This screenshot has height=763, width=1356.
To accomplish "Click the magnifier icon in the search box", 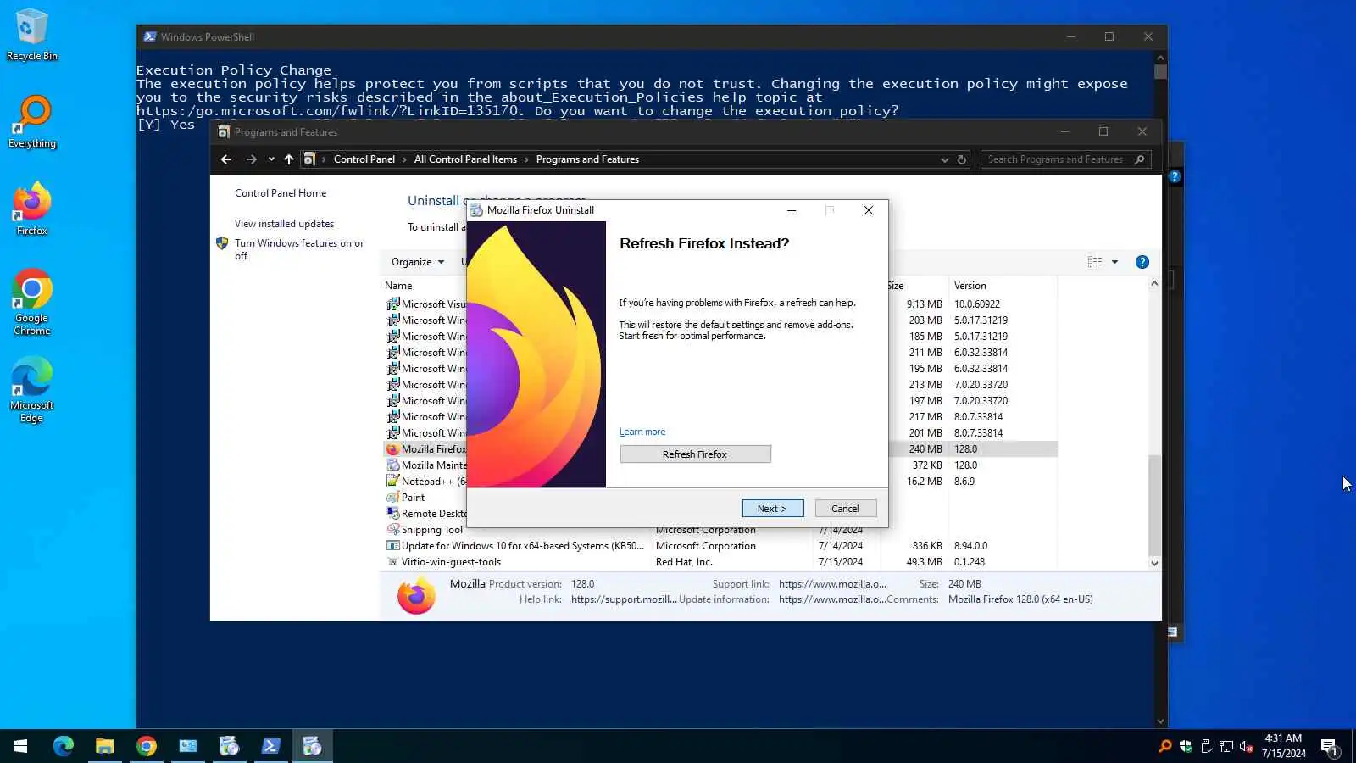I will point(1139,159).
